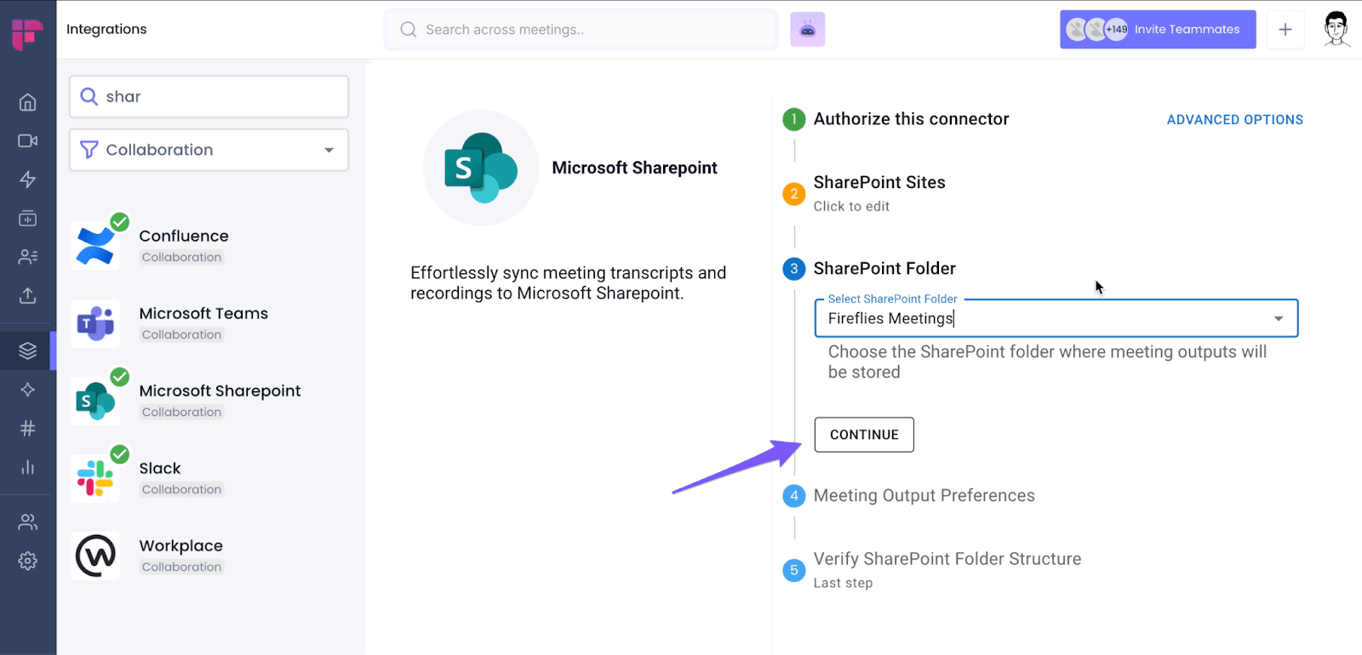Screen dimensions: 1362x655
Task: Focus the Search across meetings box
Action: [x=581, y=30]
